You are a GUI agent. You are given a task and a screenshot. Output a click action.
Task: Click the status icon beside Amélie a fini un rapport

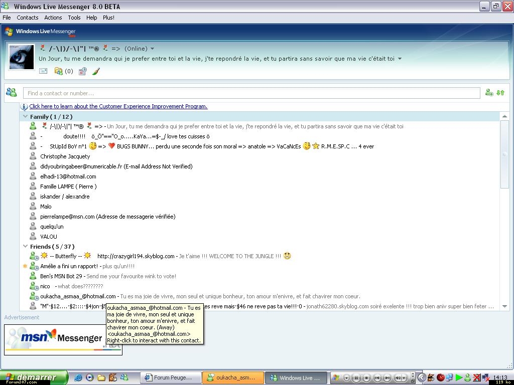[34, 267]
